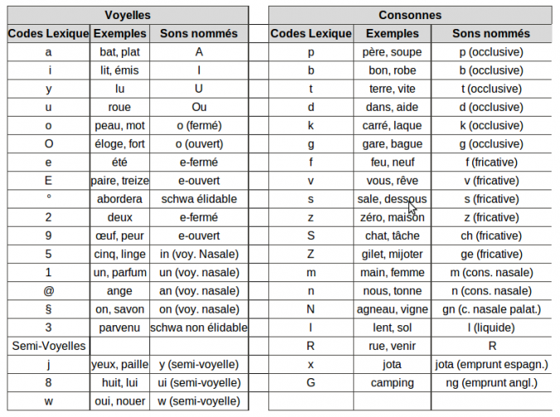This screenshot has width=560, height=417.
Task: Select the "ng (emprunt angl.)" cell
Action: click(x=491, y=383)
